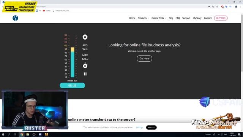Open File Explorer from the taskbar
The height and width of the screenshot is (137, 243).
(28, 134)
